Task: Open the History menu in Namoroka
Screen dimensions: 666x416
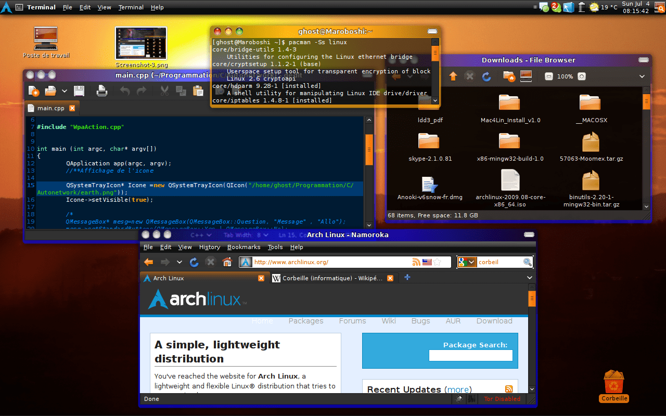Action: pyautogui.click(x=210, y=247)
